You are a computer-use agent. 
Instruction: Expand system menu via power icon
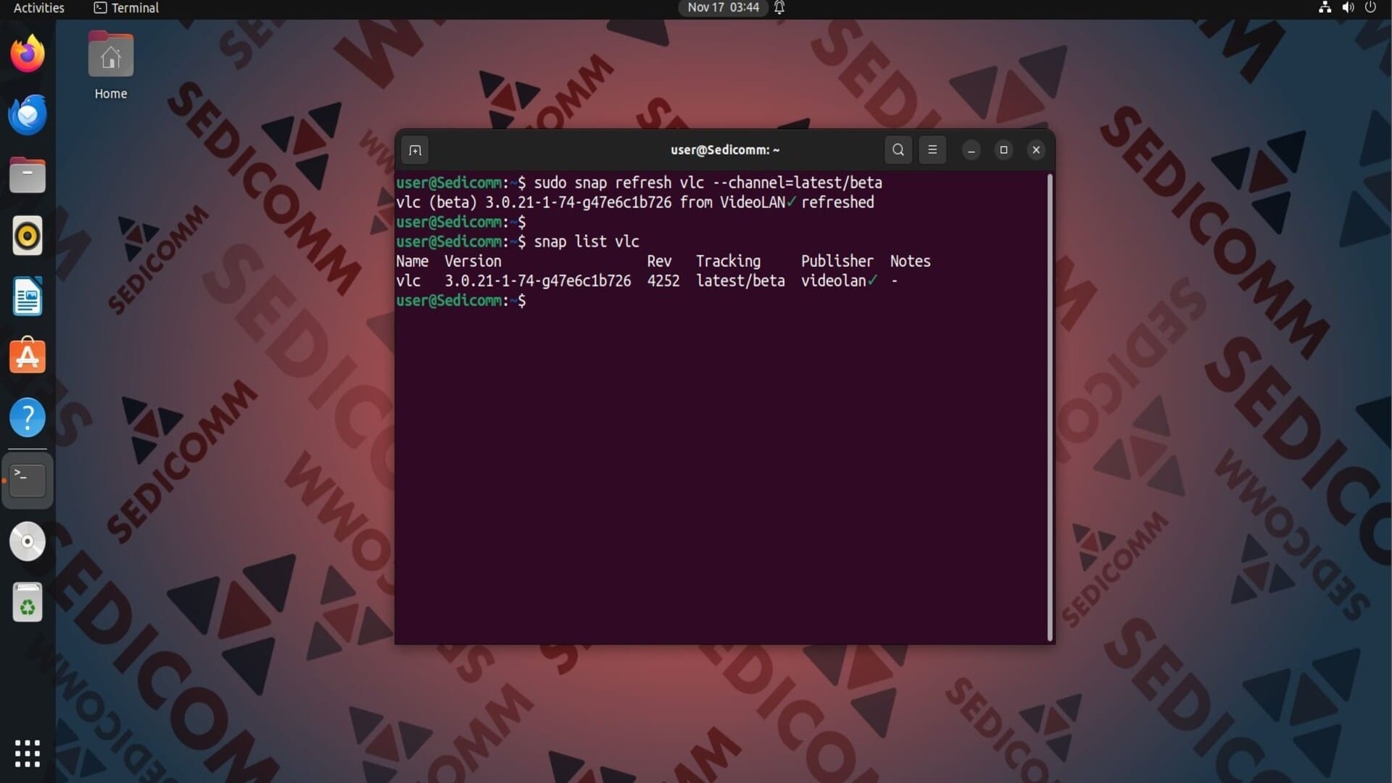coord(1370,8)
